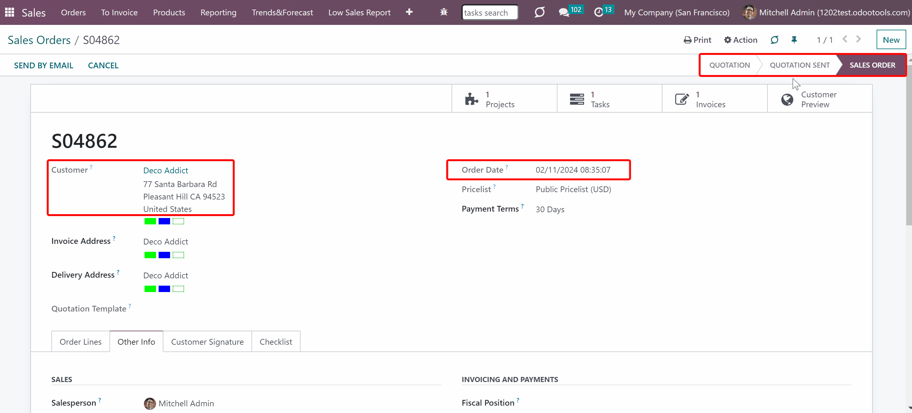Viewport: 912px width, 413px height.
Task: Click the green swatch under Delivery Address
Action: tap(150, 289)
